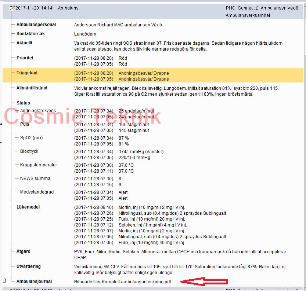Select the Kroppstemperatur status item
This screenshot has width=306, height=291.
[x=39, y=165]
